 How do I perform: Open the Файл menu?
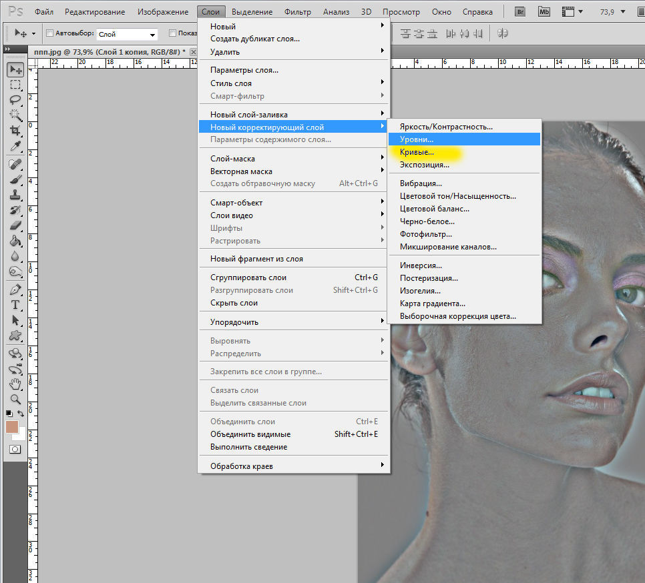(44, 12)
